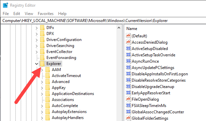Select the Associations folder icon

47,100
